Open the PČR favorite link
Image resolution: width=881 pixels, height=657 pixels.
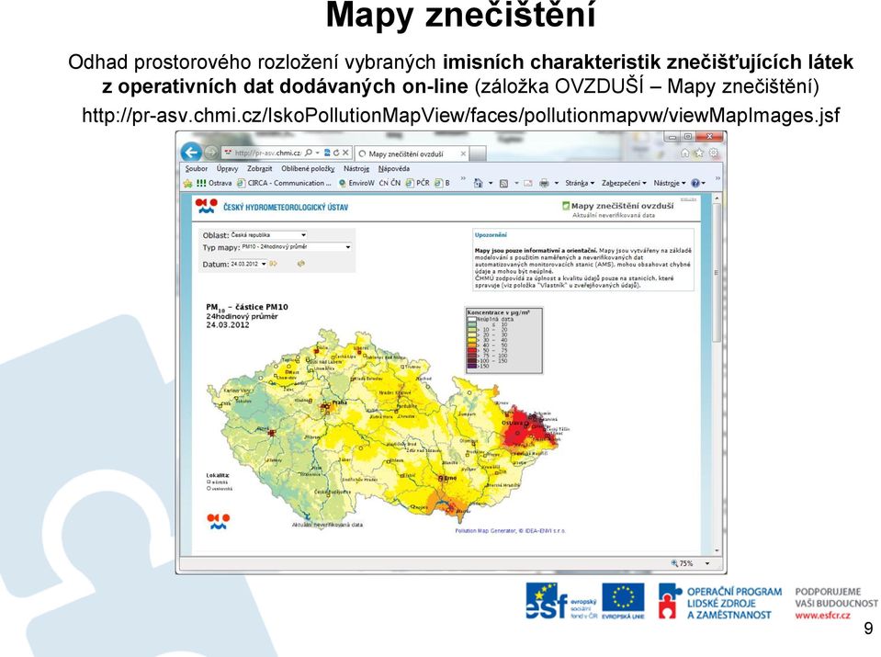point(417,183)
